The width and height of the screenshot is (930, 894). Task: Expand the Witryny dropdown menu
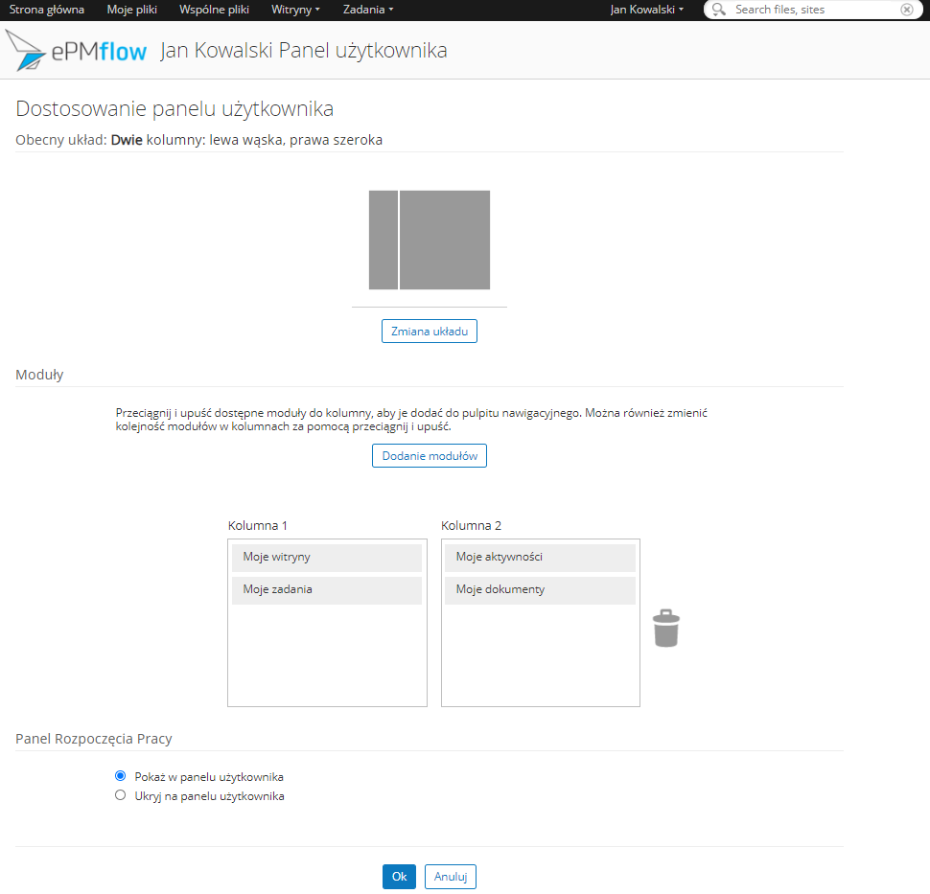tap(295, 10)
